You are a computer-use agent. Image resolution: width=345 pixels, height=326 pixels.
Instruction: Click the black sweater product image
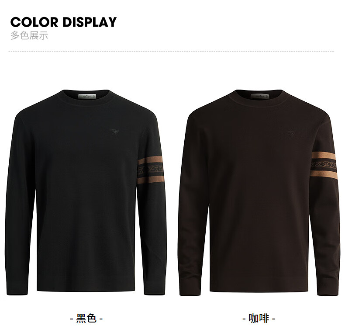[86, 192]
